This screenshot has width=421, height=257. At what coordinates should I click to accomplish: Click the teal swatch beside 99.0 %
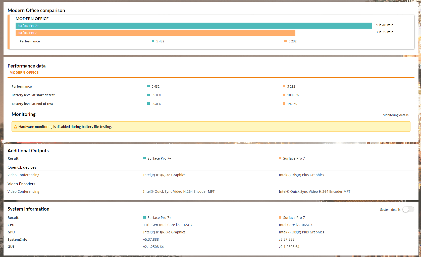148,95
